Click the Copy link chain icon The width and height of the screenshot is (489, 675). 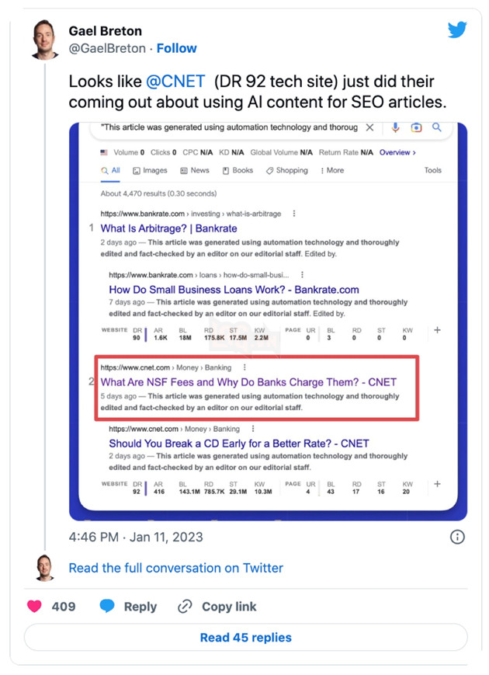(x=185, y=607)
